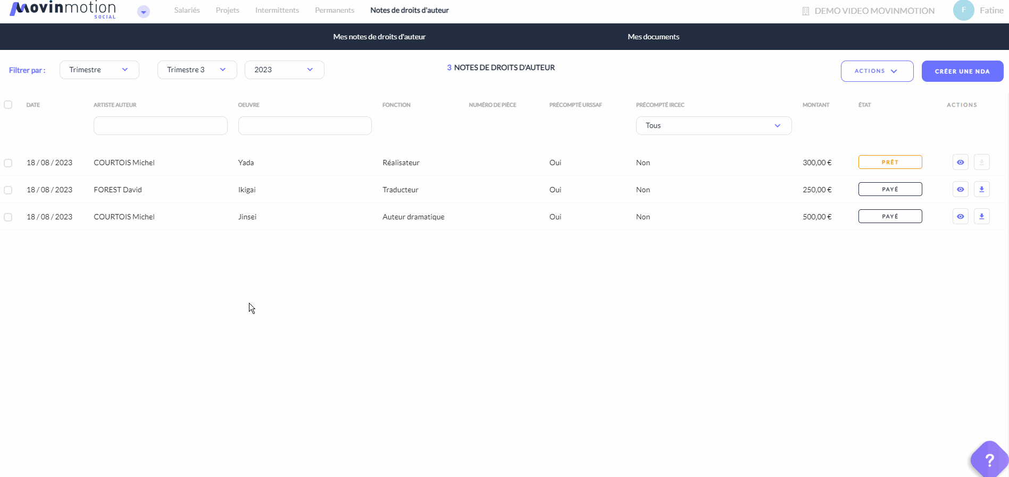Screen dimensions: 1009x477
Task: Switch to Mes documents tab
Action: tap(653, 37)
